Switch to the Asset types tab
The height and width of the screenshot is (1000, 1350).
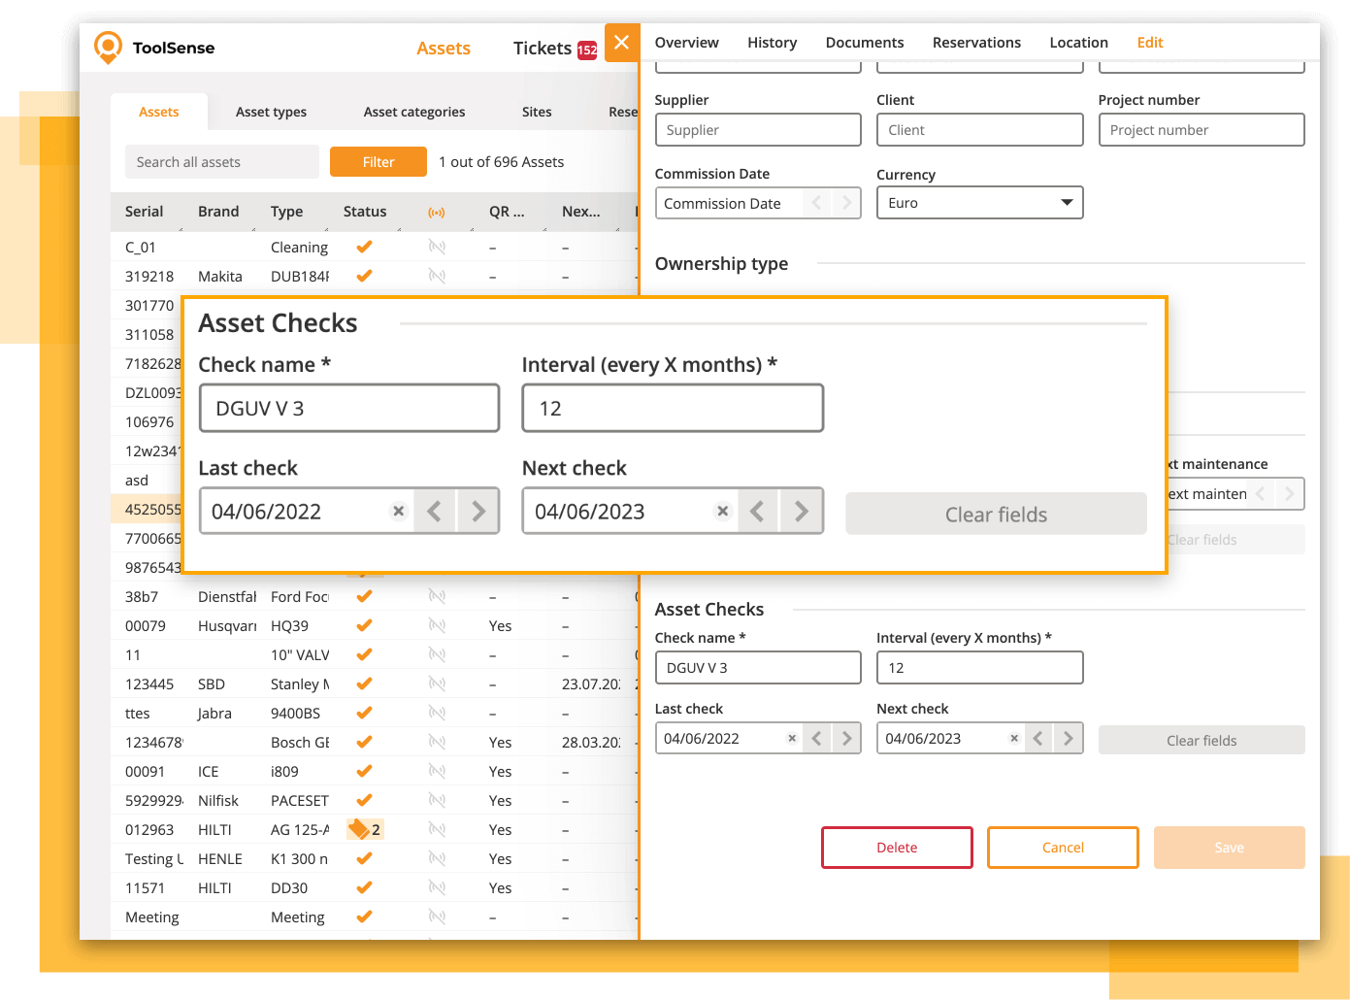click(271, 112)
